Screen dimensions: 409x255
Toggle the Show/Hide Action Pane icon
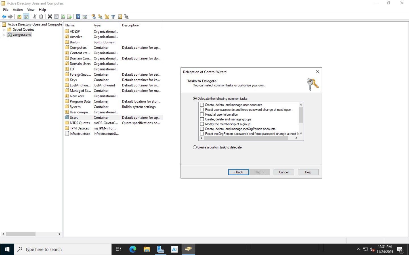[85, 17]
